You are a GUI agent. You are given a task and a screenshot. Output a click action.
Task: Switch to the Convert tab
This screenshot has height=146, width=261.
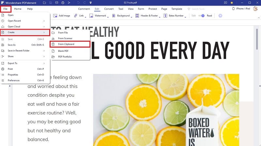(x=109, y=9)
